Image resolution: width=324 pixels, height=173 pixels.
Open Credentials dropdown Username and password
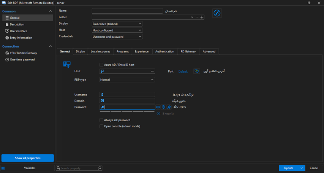(117, 37)
